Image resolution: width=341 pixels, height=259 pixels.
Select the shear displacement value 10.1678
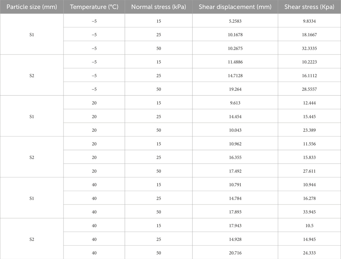235,35
